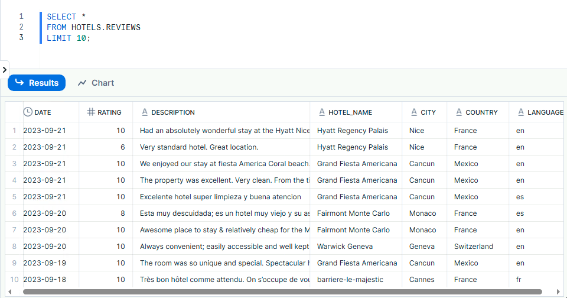567x298 pixels.
Task: Click the left arrow of horizontal scrollbar
Action: tap(10, 291)
